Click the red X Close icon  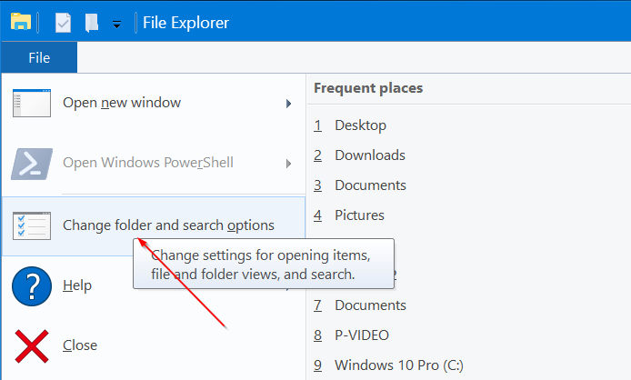point(31,345)
